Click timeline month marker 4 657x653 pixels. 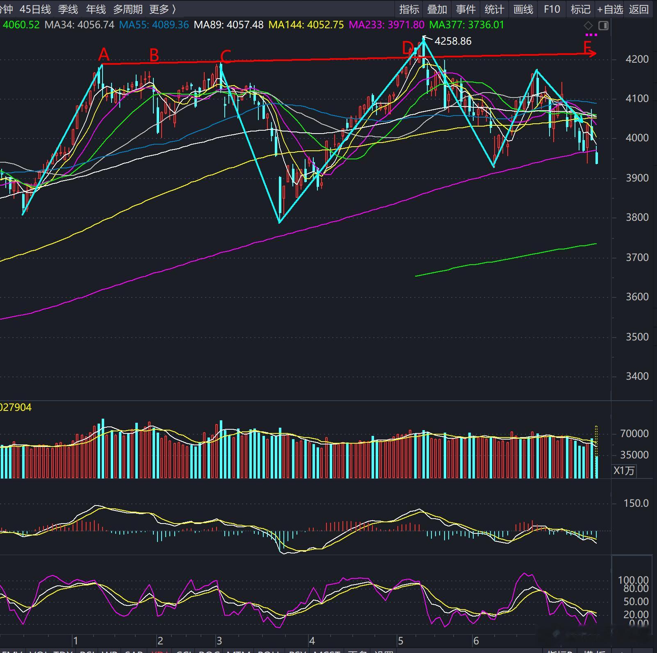[x=312, y=641]
